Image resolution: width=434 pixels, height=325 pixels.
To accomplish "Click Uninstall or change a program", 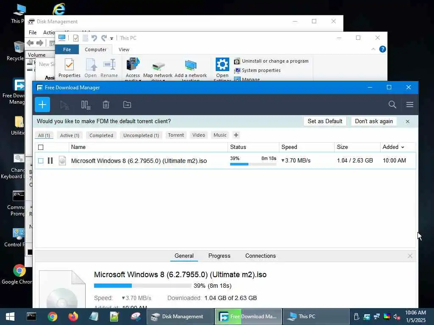I will tap(272, 61).
